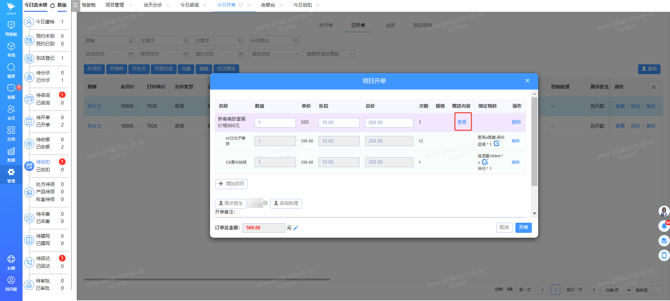Click 查看 link under 赠送内容
This screenshot has width=670, height=301.
462,122
